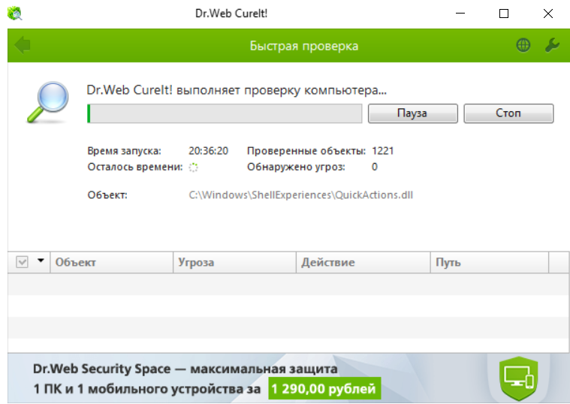Click the Осталось времени label
570x404 pixels.
135,167
